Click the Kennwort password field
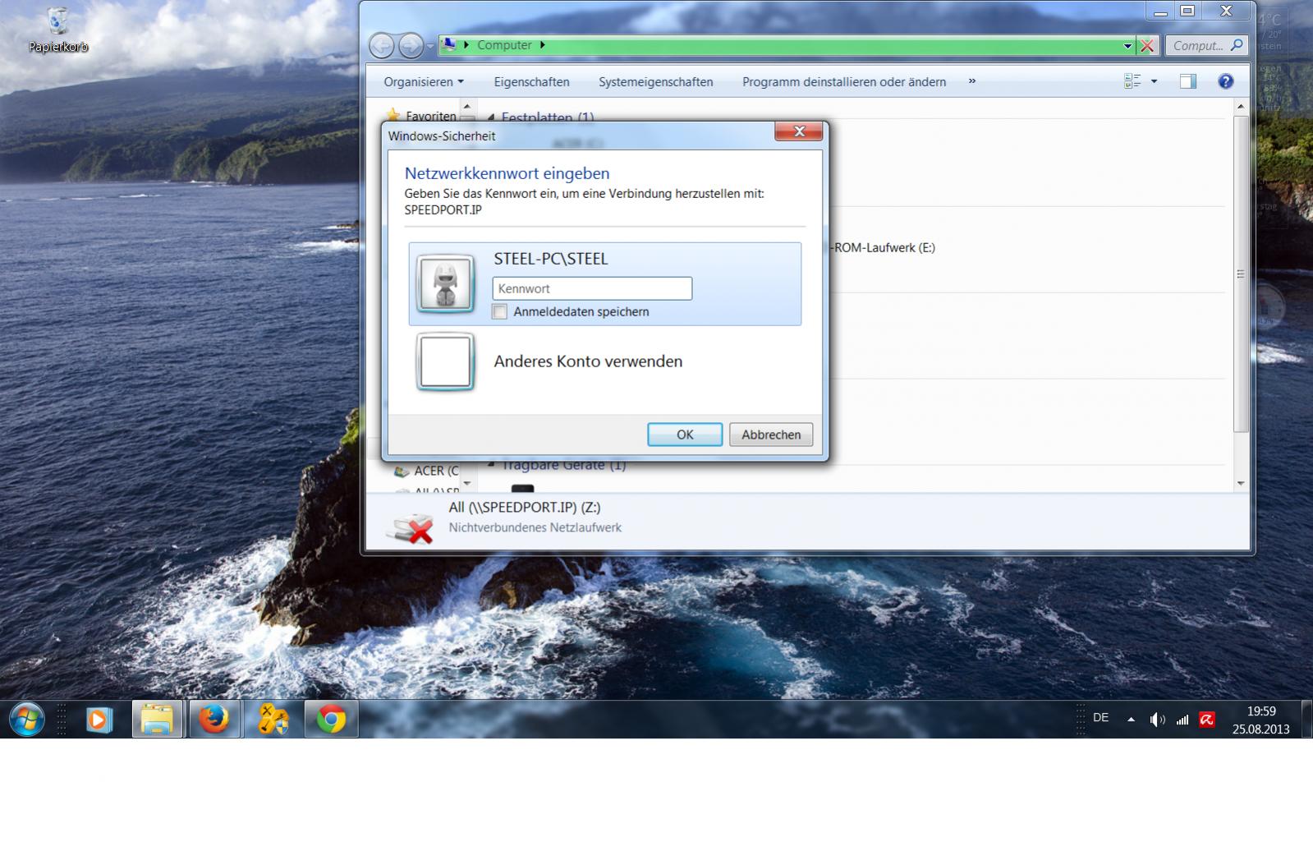 [592, 288]
